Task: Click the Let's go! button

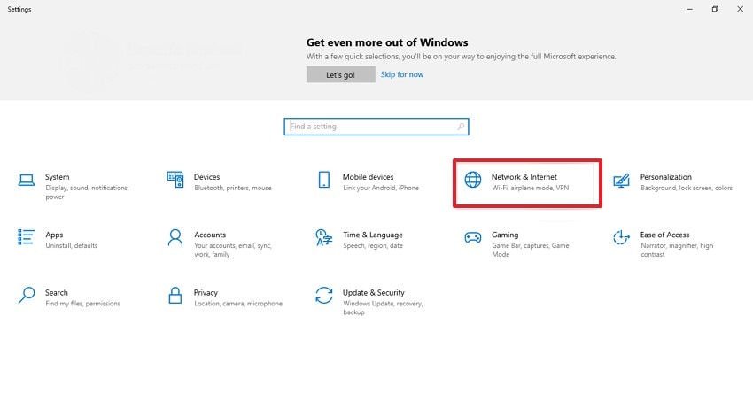Action: (340, 75)
